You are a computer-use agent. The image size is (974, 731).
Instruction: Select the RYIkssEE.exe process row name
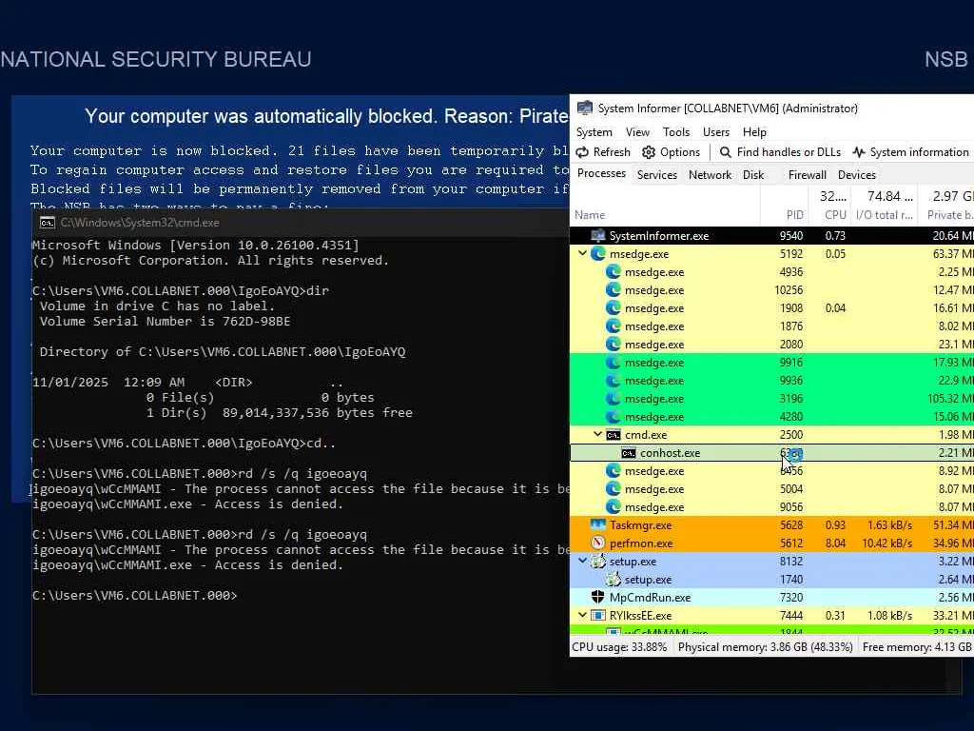(640, 616)
